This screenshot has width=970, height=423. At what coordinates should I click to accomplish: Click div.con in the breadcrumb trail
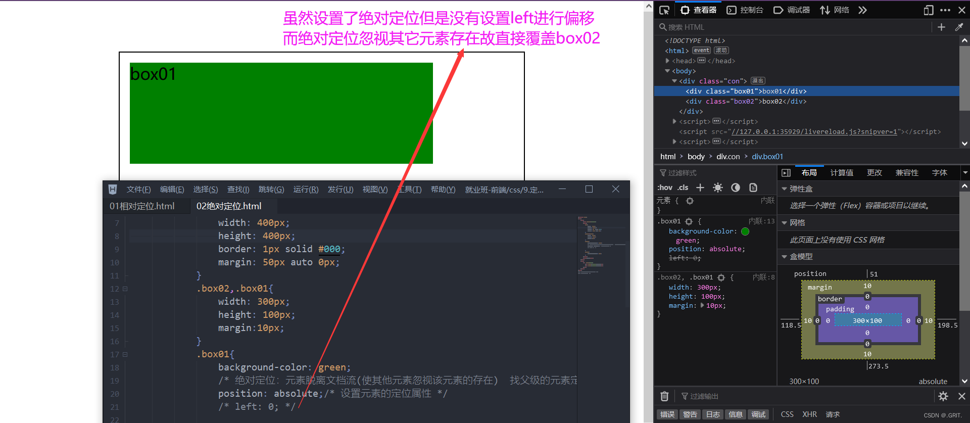click(728, 157)
